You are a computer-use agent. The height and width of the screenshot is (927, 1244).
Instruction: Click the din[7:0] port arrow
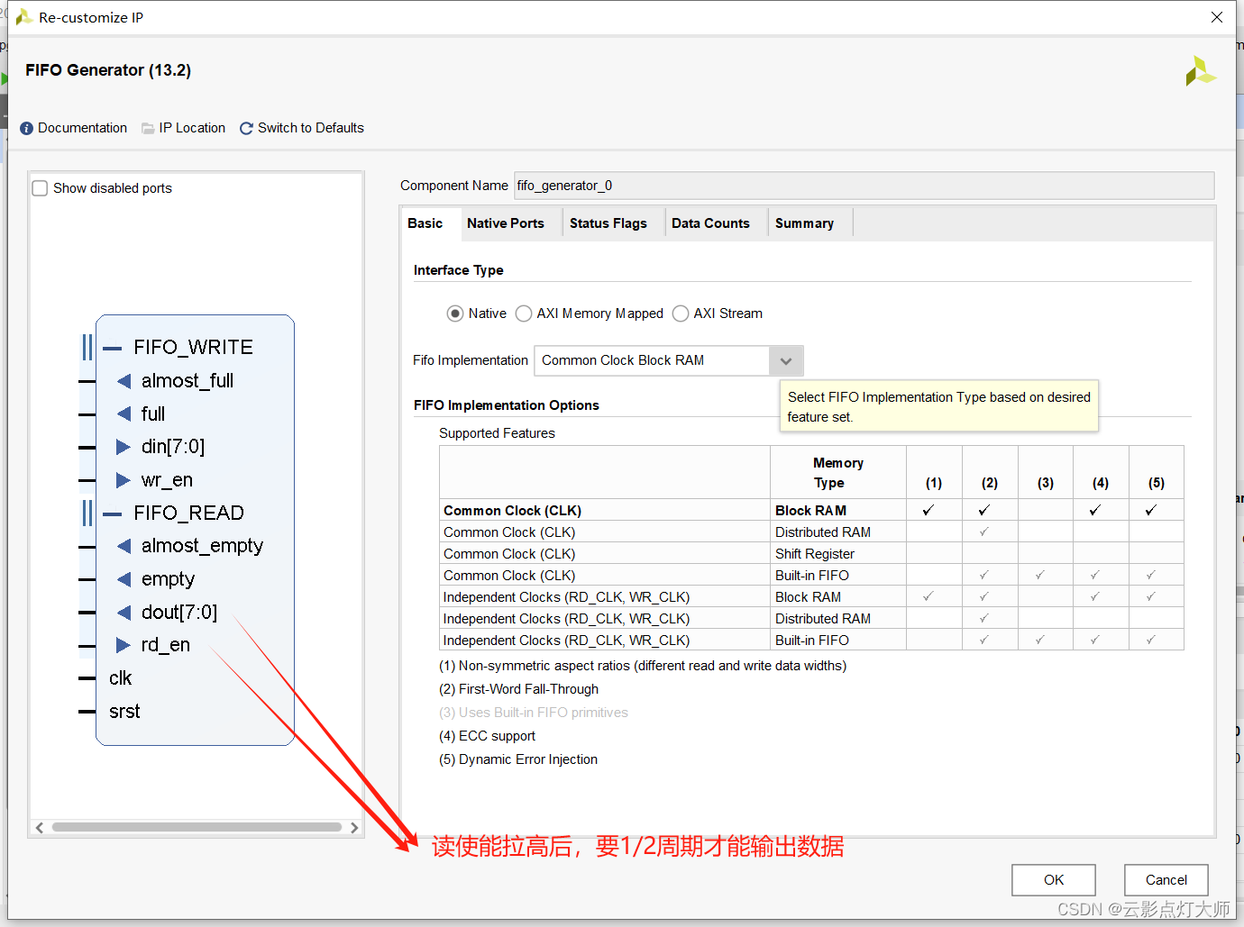(124, 447)
